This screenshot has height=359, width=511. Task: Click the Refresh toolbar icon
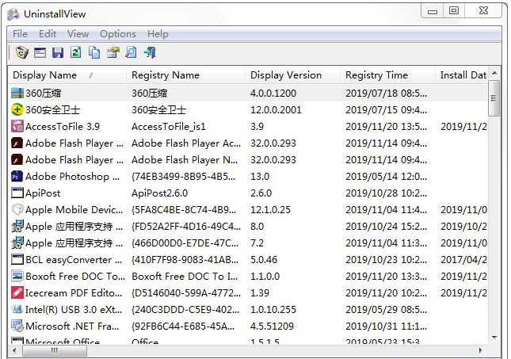(x=76, y=52)
